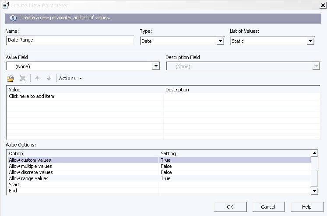The image size is (327, 216).
Task: Click the Name field containing Date Range
Action: (70, 40)
